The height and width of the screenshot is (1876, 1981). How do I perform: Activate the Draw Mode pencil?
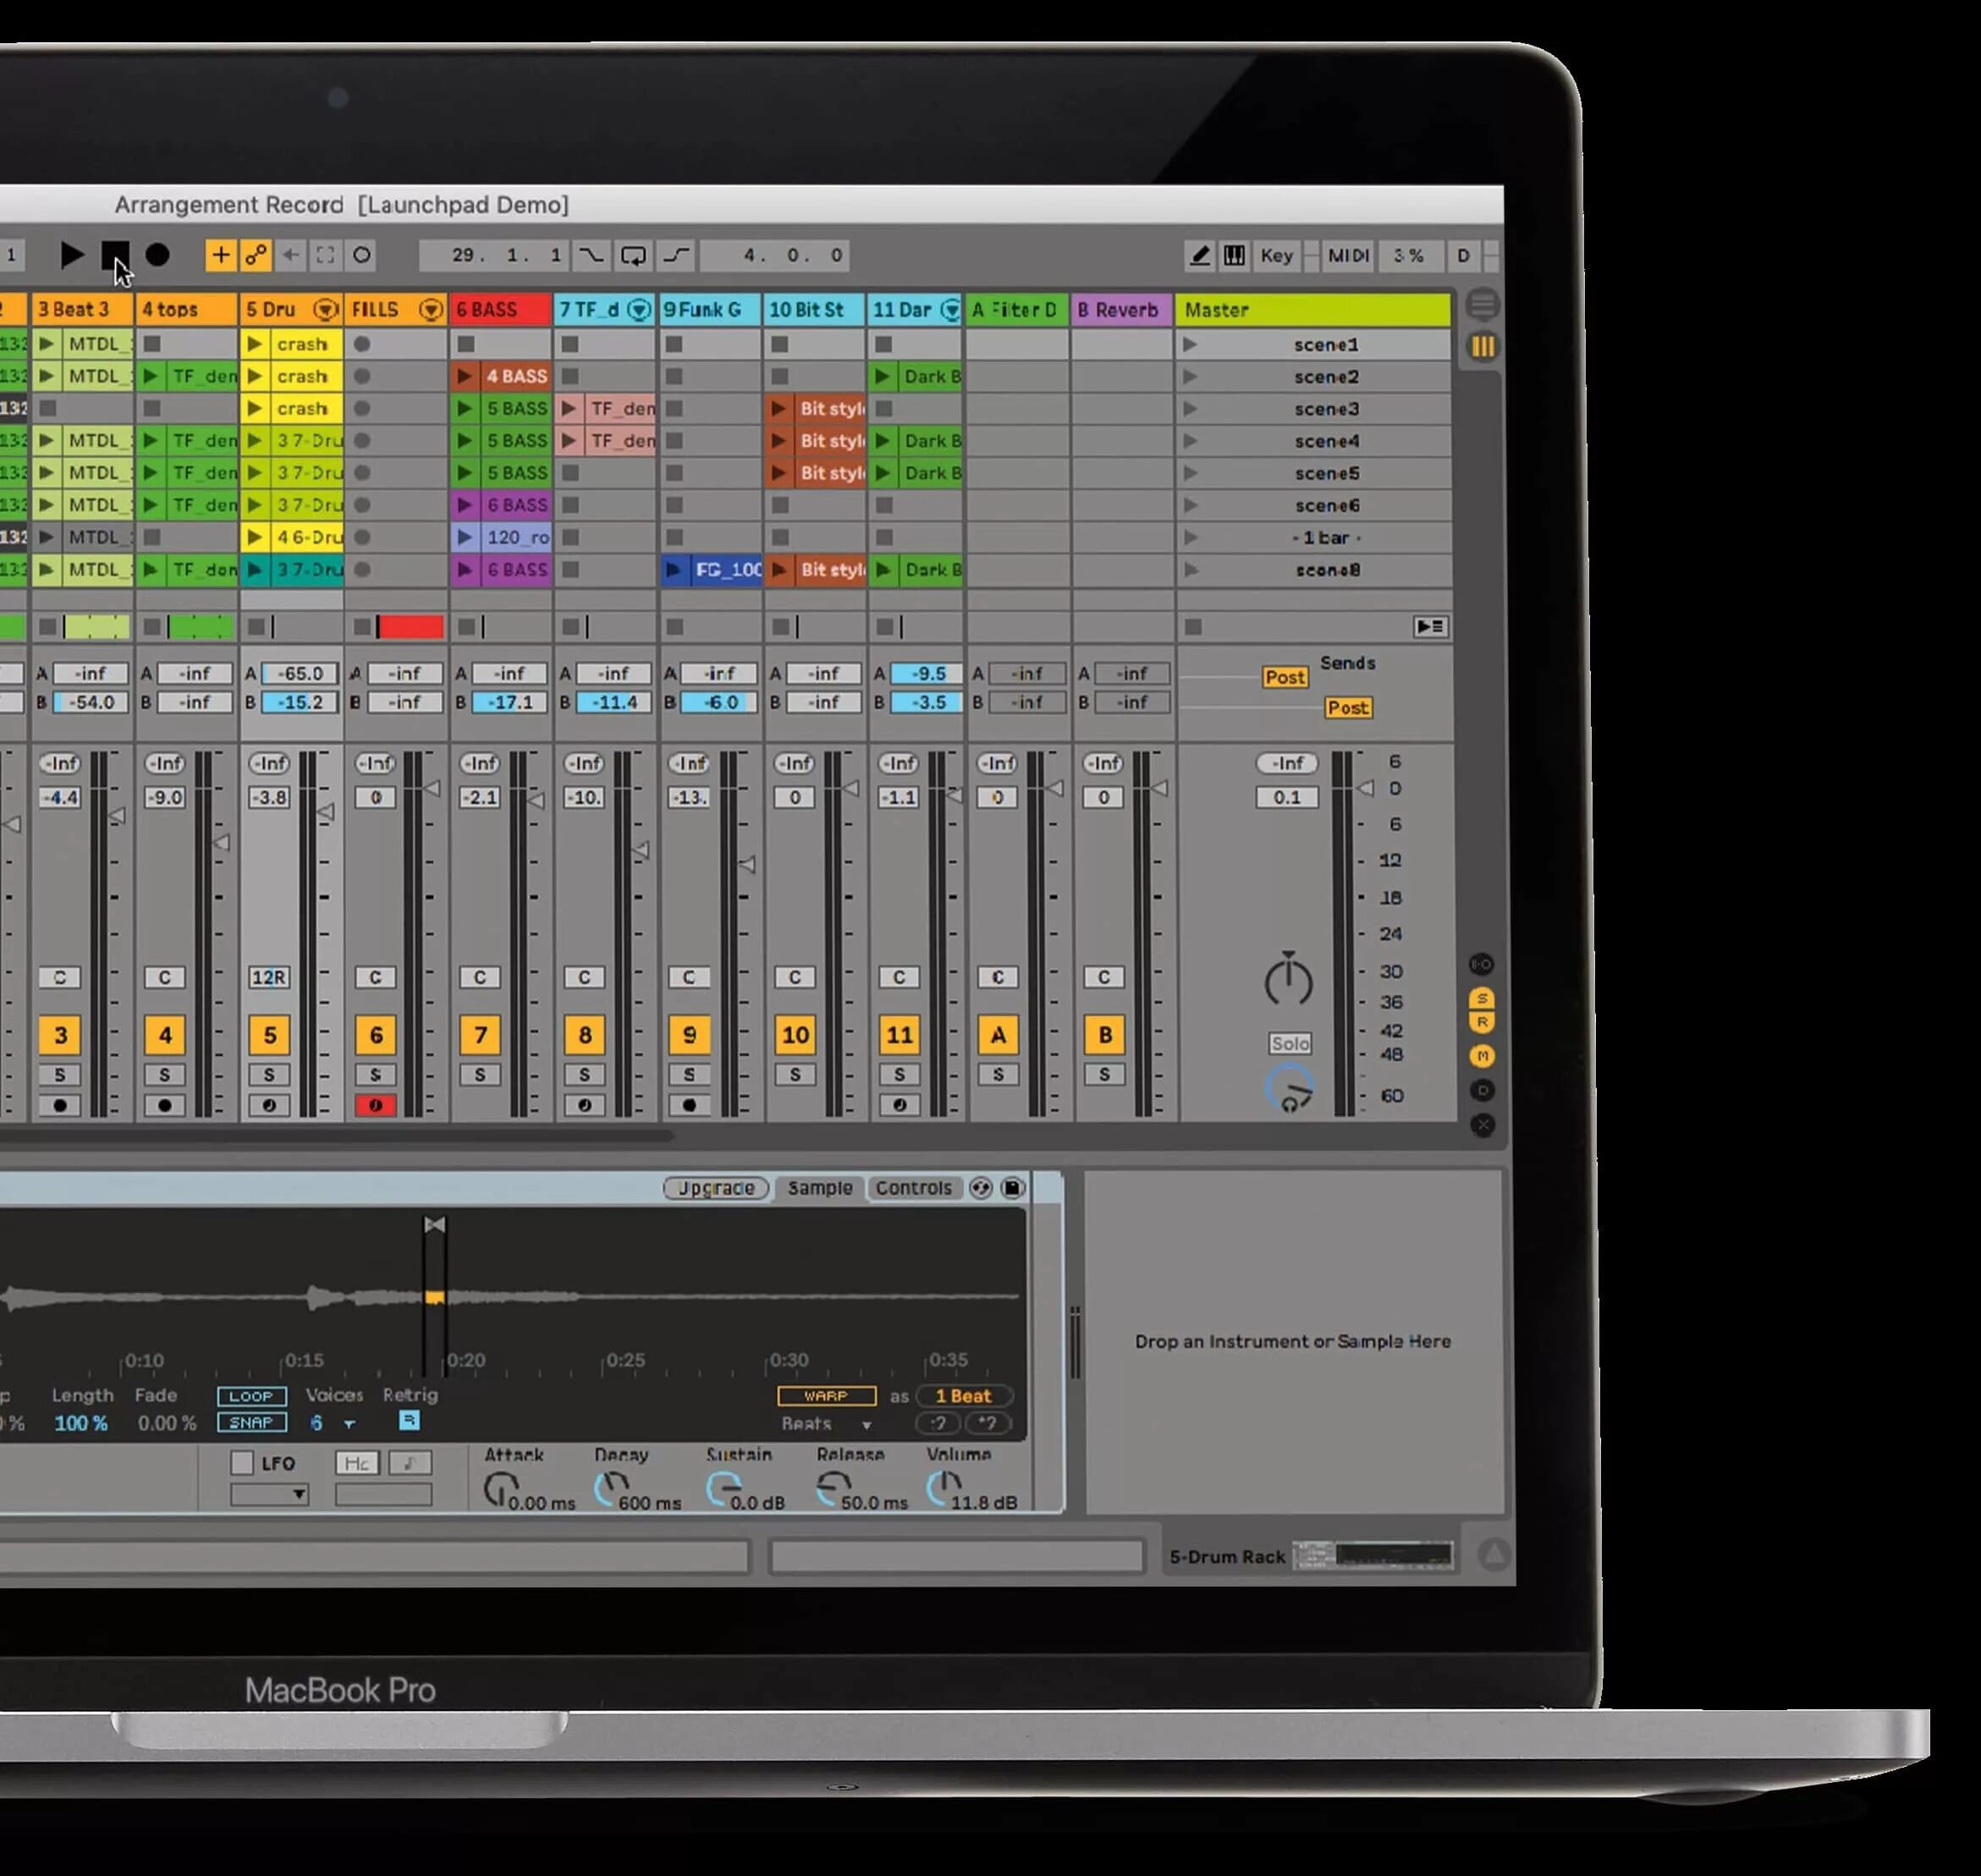[x=1199, y=255]
